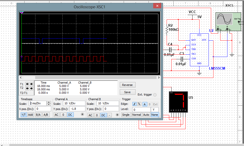
Task: Toggle Channel A radio indicator
Action: pyautogui.click(x=83, y=114)
